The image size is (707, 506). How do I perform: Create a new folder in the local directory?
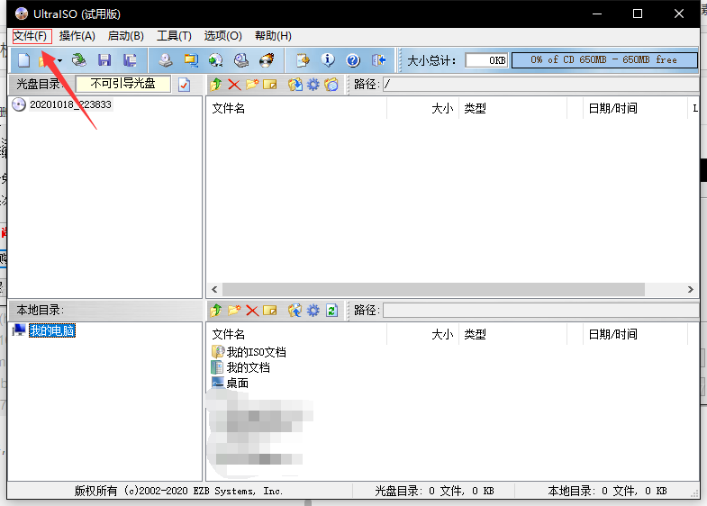pos(234,311)
